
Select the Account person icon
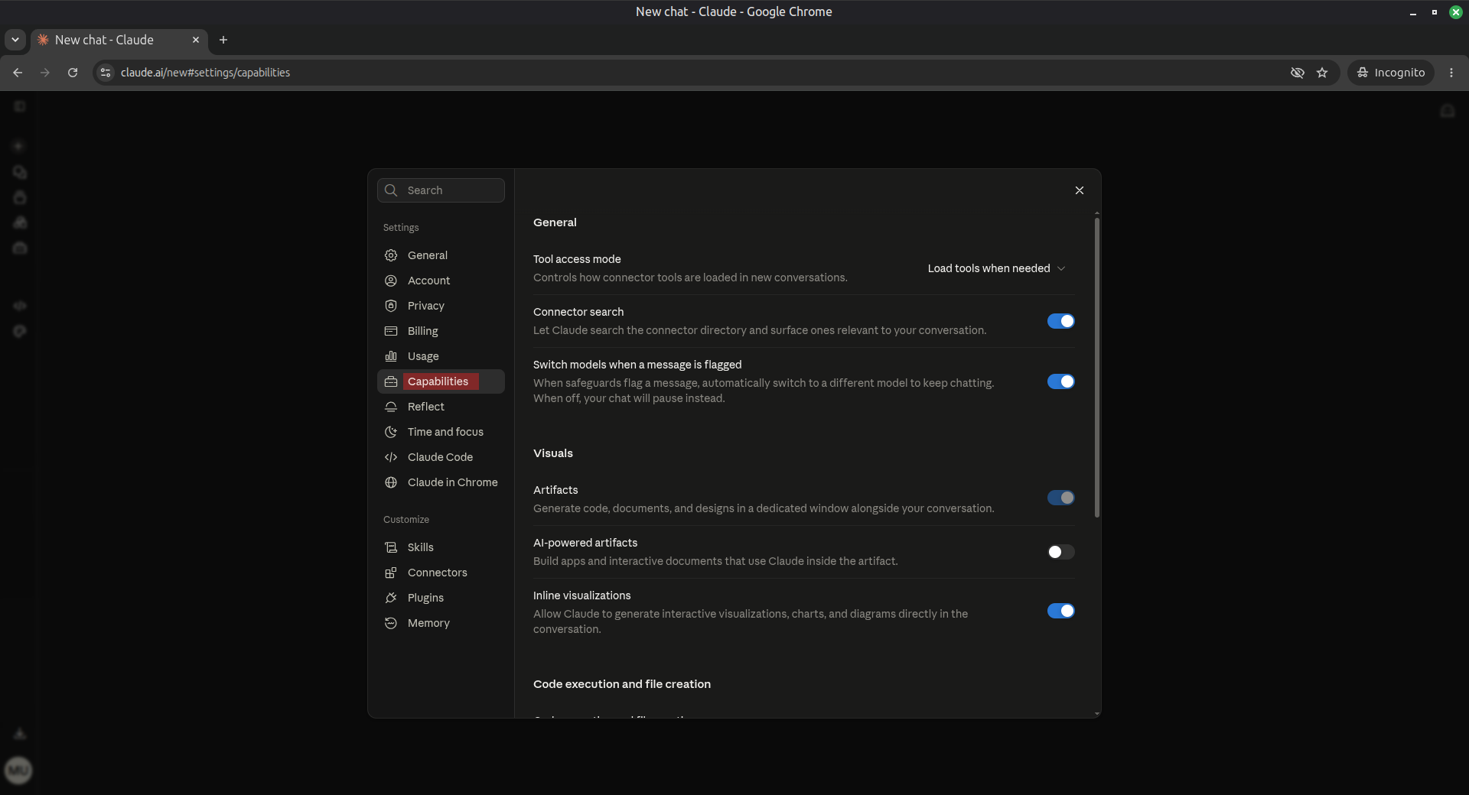pyautogui.click(x=391, y=281)
